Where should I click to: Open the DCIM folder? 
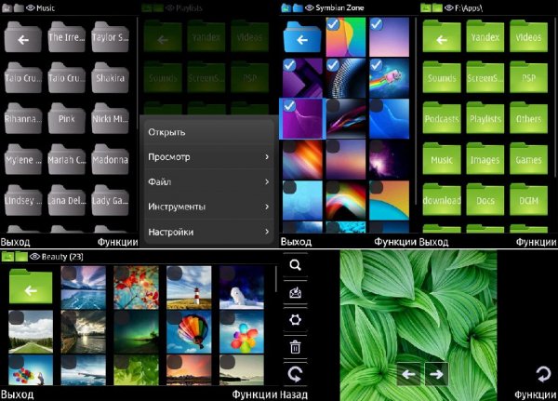[528, 200]
